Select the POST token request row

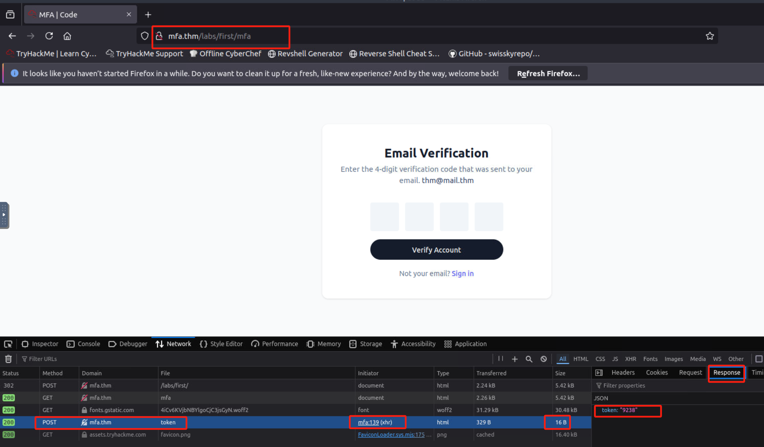coord(168,422)
